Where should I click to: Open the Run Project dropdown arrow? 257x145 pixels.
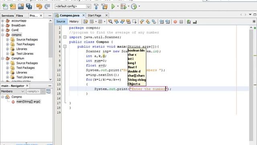point(118,6)
